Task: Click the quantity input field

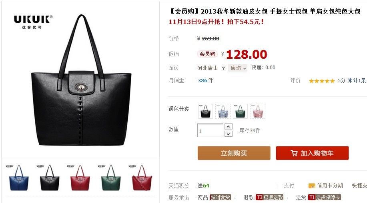Action: [x=210, y=130]
